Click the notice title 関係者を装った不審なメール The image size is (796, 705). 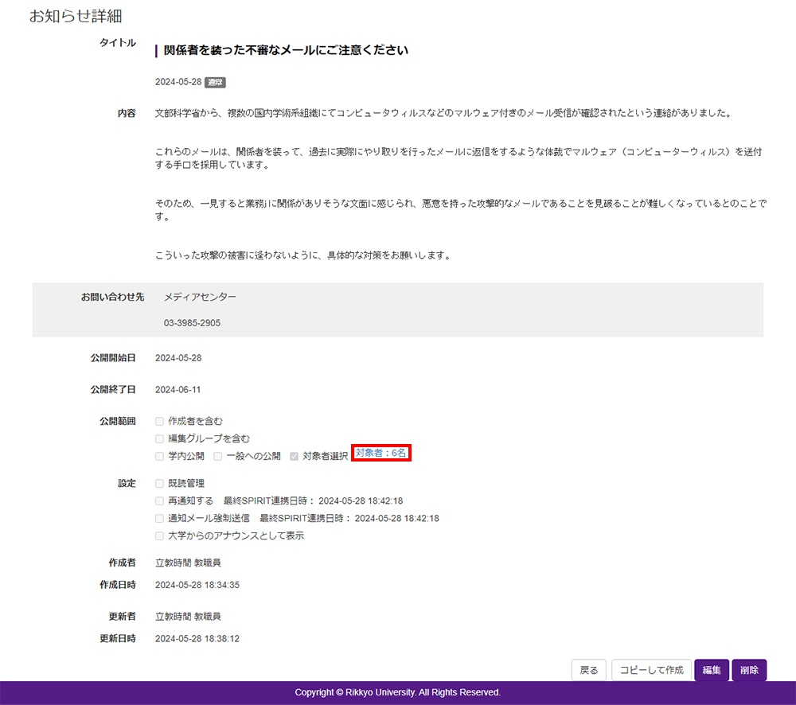tap(285, 50)
